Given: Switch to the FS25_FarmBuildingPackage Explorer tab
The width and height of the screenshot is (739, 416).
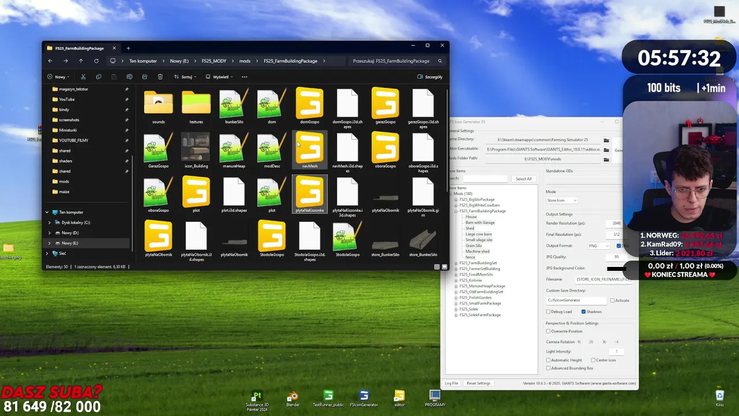Looking at the screenshot, I should pyautogui.click(x=79, y=48).
